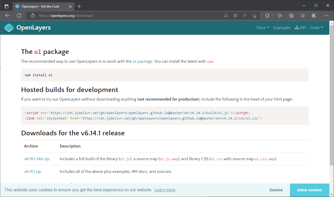Open tab actions menu icon
This screenshot has height=197, width=334.
click(6, 6)
